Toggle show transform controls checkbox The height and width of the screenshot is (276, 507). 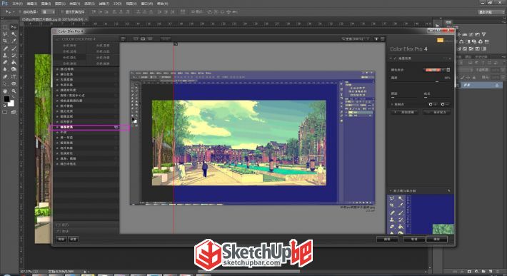[62, 11]
